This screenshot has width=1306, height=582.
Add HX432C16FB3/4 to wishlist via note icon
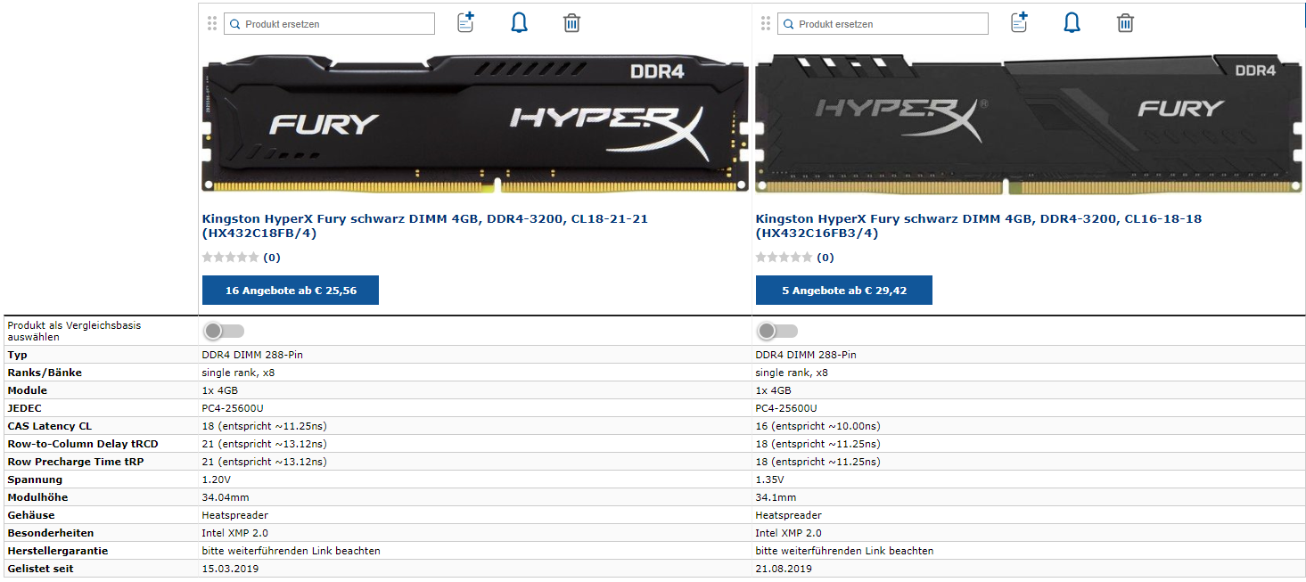(x=1019, y=22)
